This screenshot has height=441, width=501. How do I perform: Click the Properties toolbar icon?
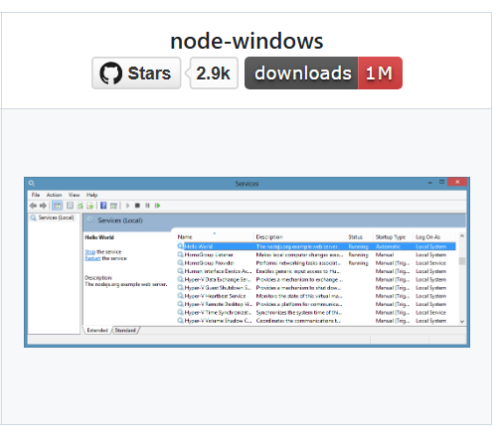(70, 206)
